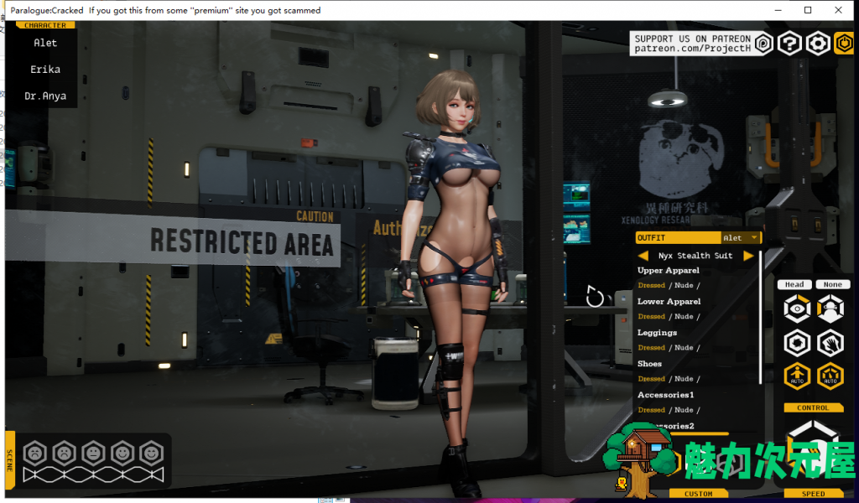
Task: Set Accessories1 to Dressed
Action: [651, 410]
